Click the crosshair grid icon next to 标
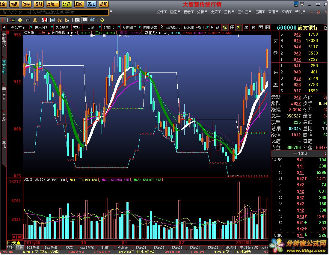Viewport: 329px width, 255px height. (232, 28)
